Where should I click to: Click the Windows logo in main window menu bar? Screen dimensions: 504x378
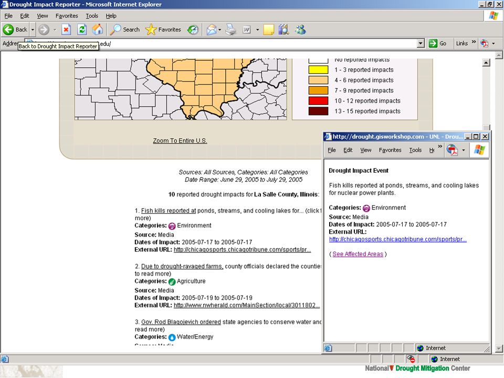coord(493,16)
